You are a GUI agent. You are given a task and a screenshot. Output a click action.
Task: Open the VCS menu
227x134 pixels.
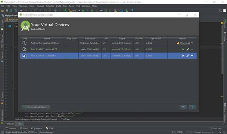[78, 6]
